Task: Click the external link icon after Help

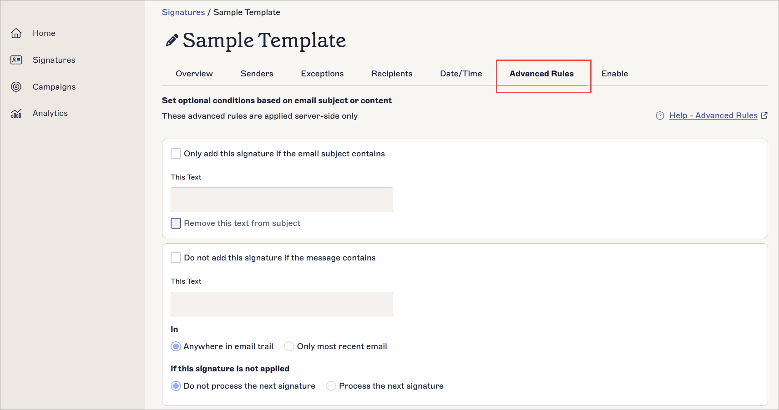Action: click(764, 115)
